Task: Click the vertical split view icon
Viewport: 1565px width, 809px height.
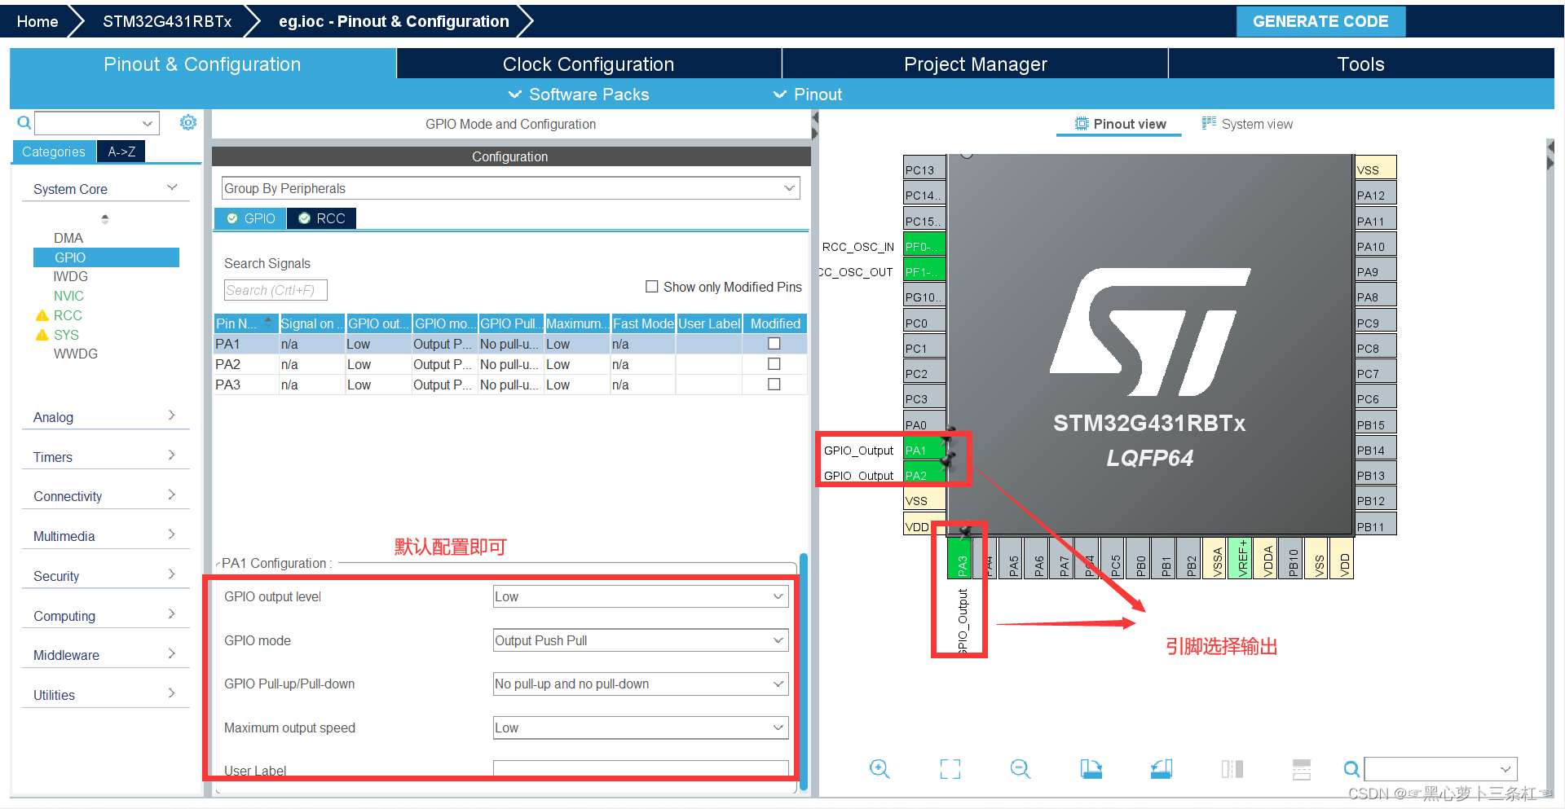Action: 1232,768
